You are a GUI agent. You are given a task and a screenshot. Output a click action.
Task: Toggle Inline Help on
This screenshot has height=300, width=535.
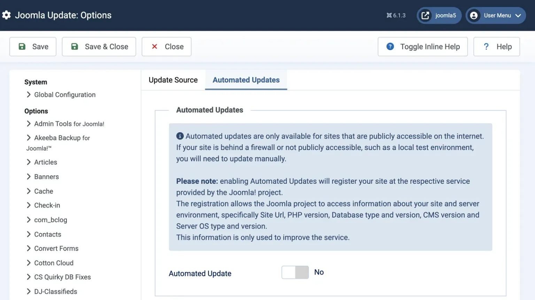[422, 47]
